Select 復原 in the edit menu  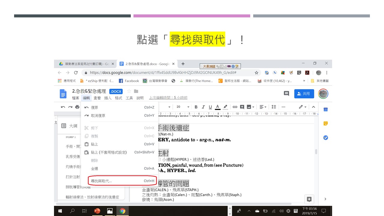(x=119, y=107)
